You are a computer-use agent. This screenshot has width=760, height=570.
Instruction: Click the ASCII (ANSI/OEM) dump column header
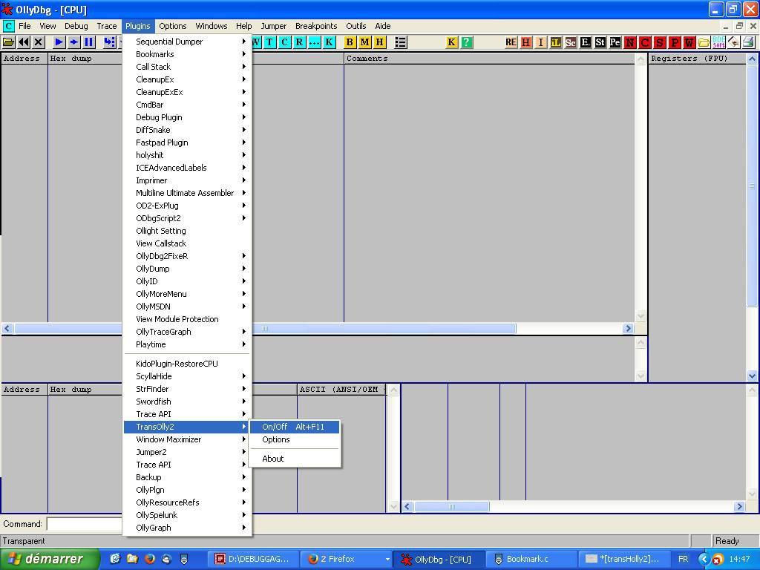point(341,390)
